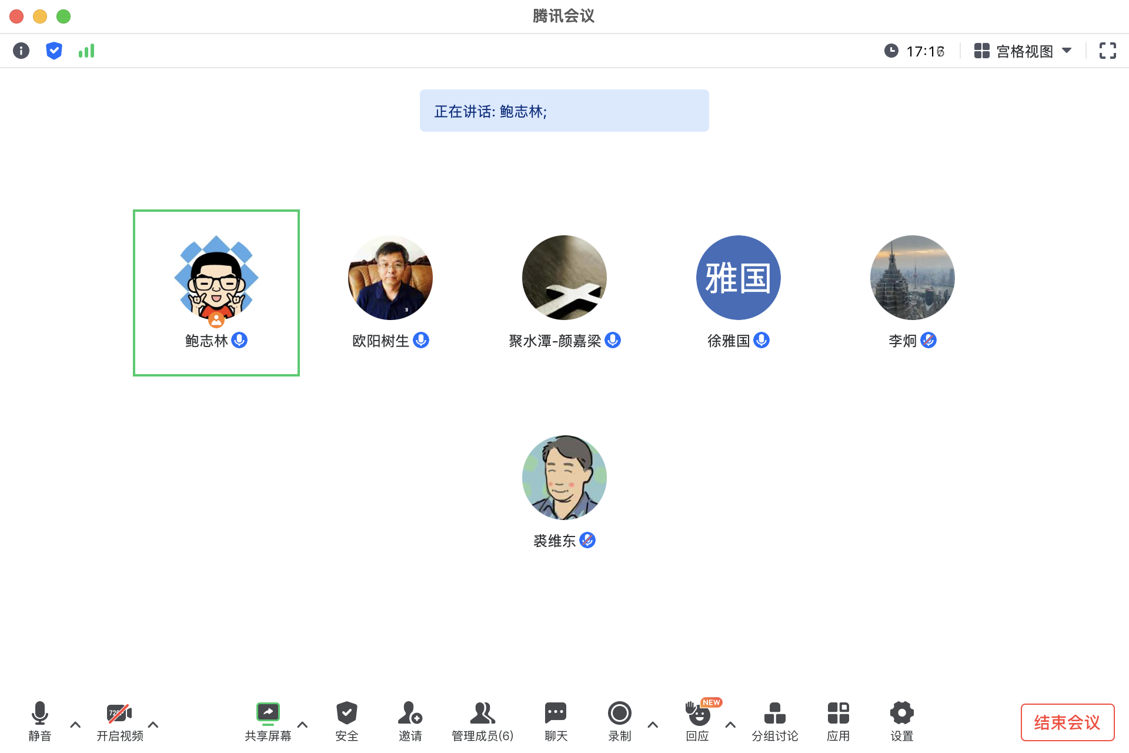The width and height of the screenshot is (1129, 753).
Task: Select 鲍志林's highlighted video tile
Action: click(x=216, y=292)
